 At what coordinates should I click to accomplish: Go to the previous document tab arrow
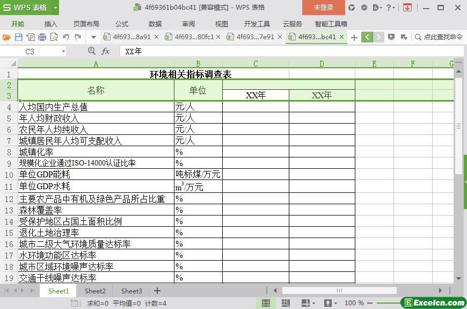(367, 37)
